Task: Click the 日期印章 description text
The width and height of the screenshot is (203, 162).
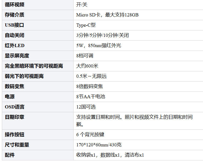Action: (134, 117)
